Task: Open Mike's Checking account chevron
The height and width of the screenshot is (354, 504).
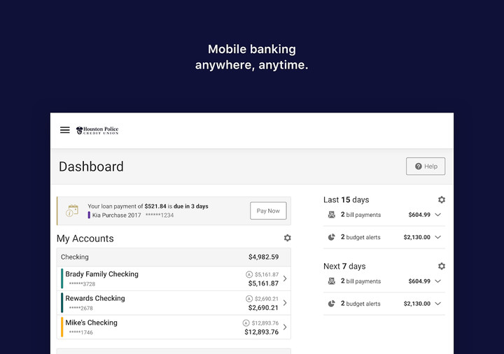Action: [x=285, y=327]
